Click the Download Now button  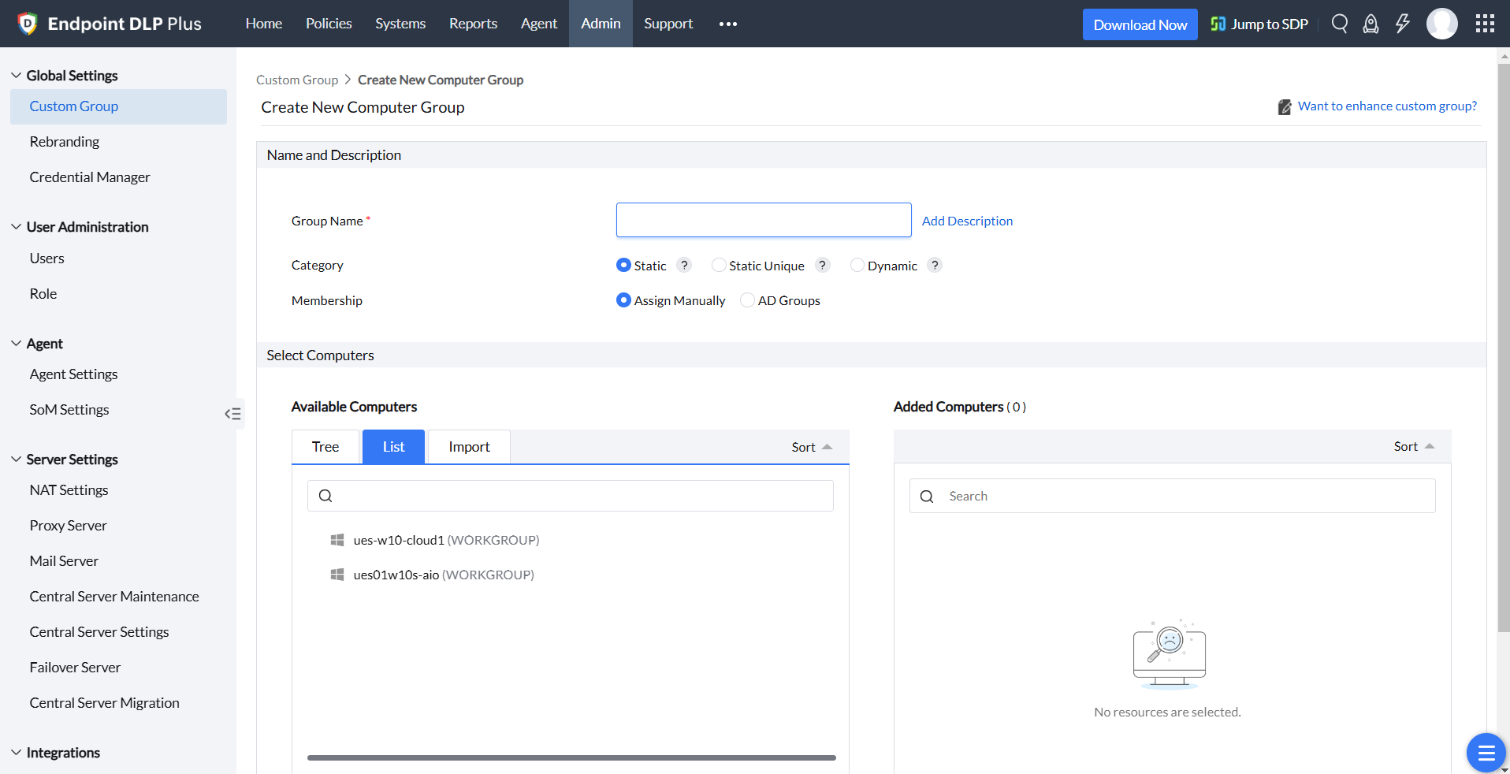coord(1140,24)
